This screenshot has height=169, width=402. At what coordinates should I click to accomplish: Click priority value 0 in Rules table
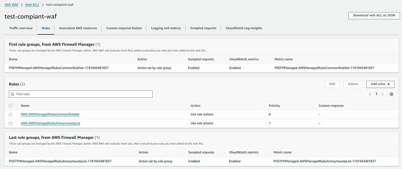click(x=270, y=114)
